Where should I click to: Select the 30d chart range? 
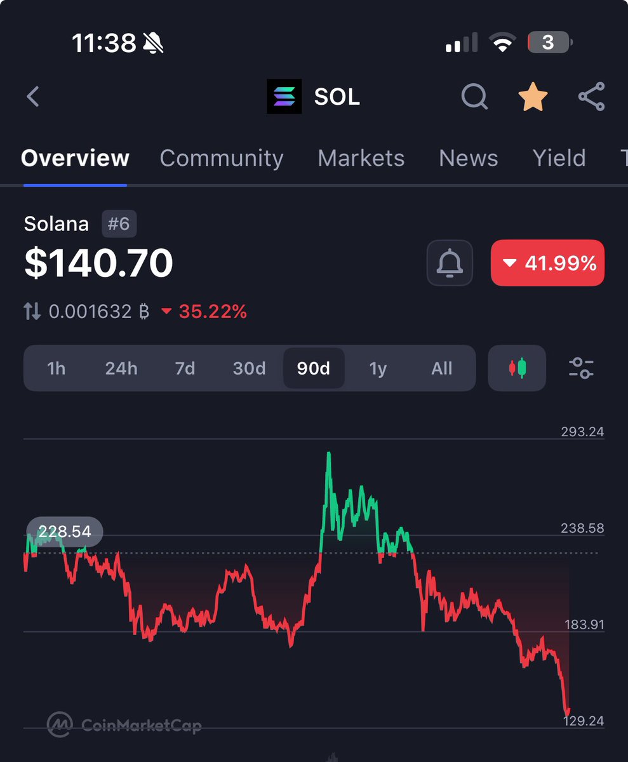(250, 368)
